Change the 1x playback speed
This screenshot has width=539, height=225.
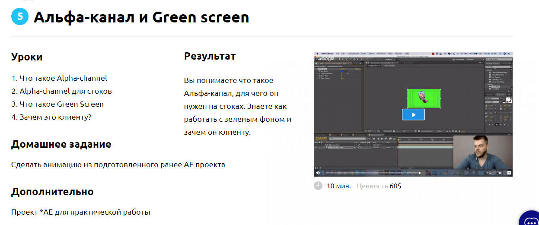499,173
